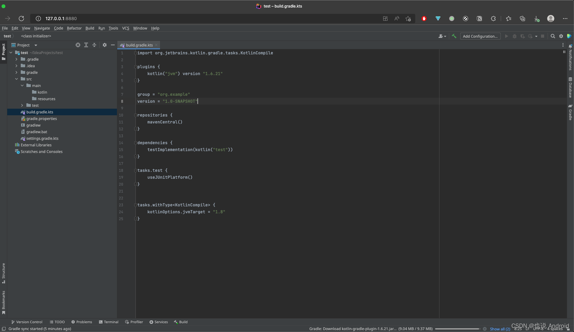The width and height of the screenshot is (574, 332).
Task: Close the build.gradle.kts editor tab
Action: (x=156, y=45)
